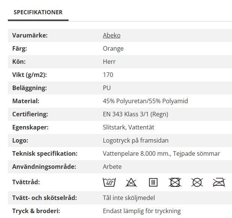Screen dimensions: 232x218
Task: Click the 40° machine wash icon
Action: [x=109, y=183]
